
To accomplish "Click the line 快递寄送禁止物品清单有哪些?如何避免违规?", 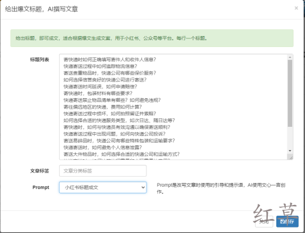I will pos(112,100).
